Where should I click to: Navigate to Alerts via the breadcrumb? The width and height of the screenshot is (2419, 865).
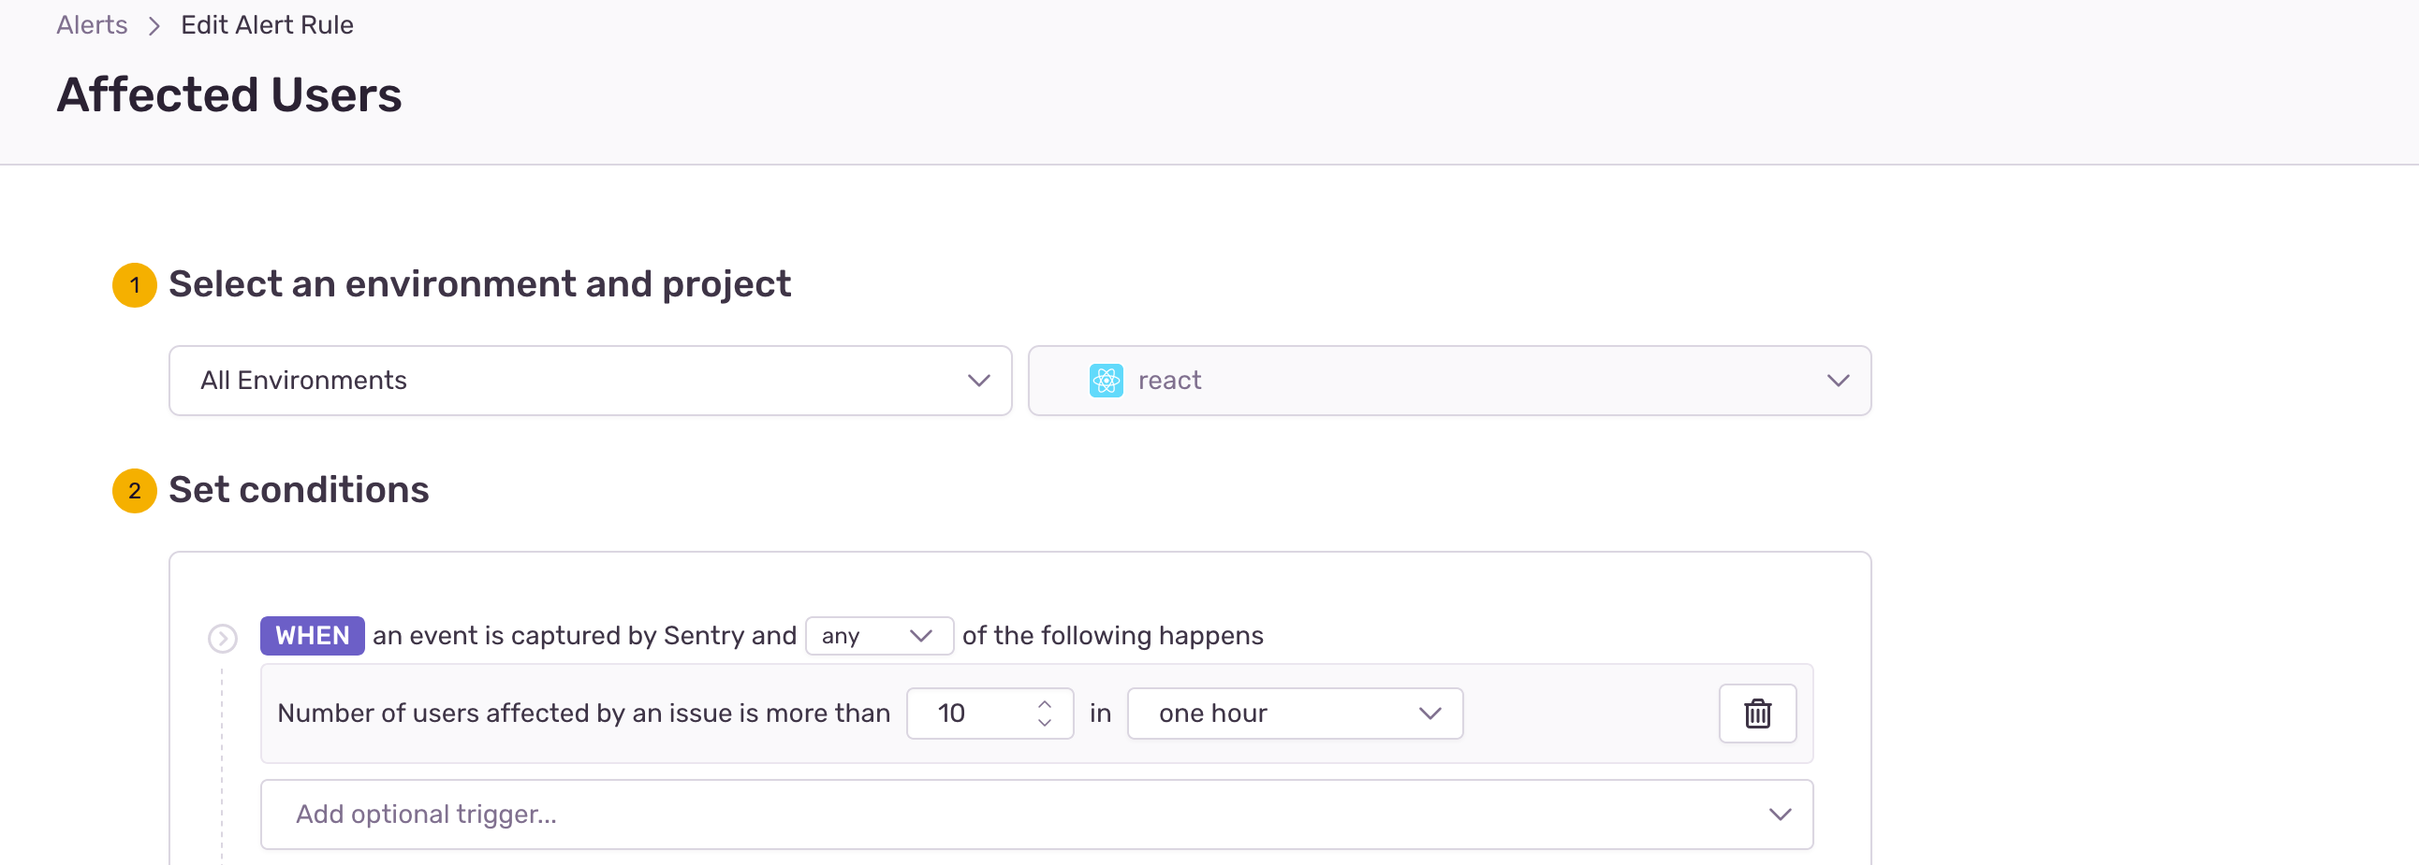pos(91,25)
